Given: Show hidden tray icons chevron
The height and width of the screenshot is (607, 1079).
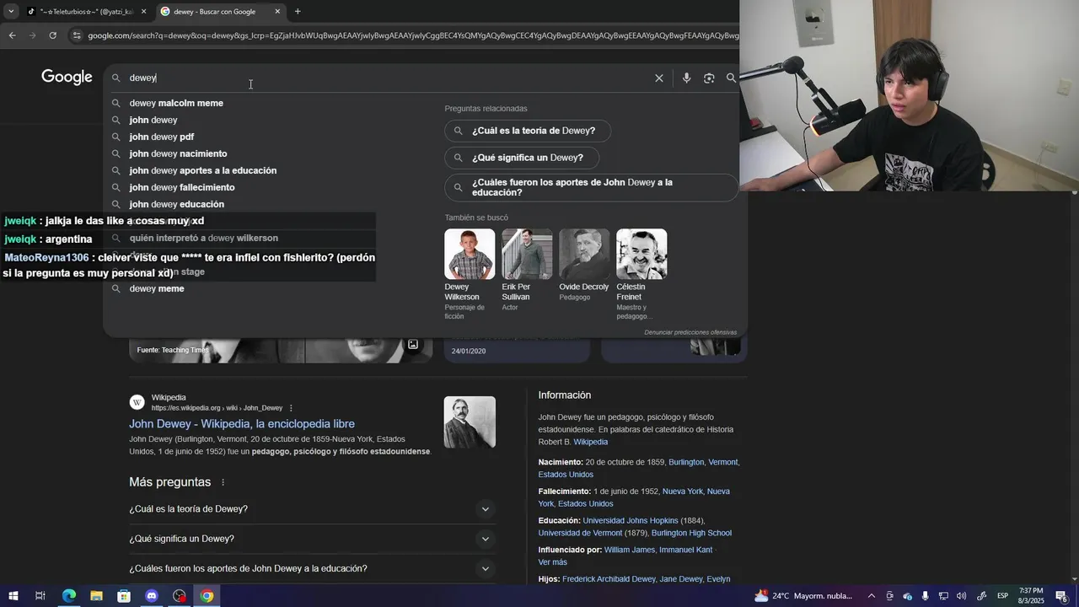Looking at the screenshot, I should (x=871, y=596).
